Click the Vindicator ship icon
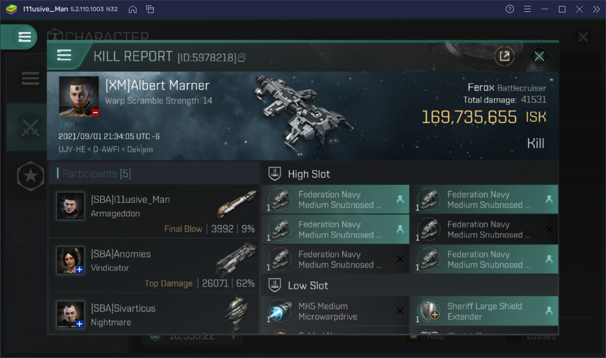 coord(236,260)
